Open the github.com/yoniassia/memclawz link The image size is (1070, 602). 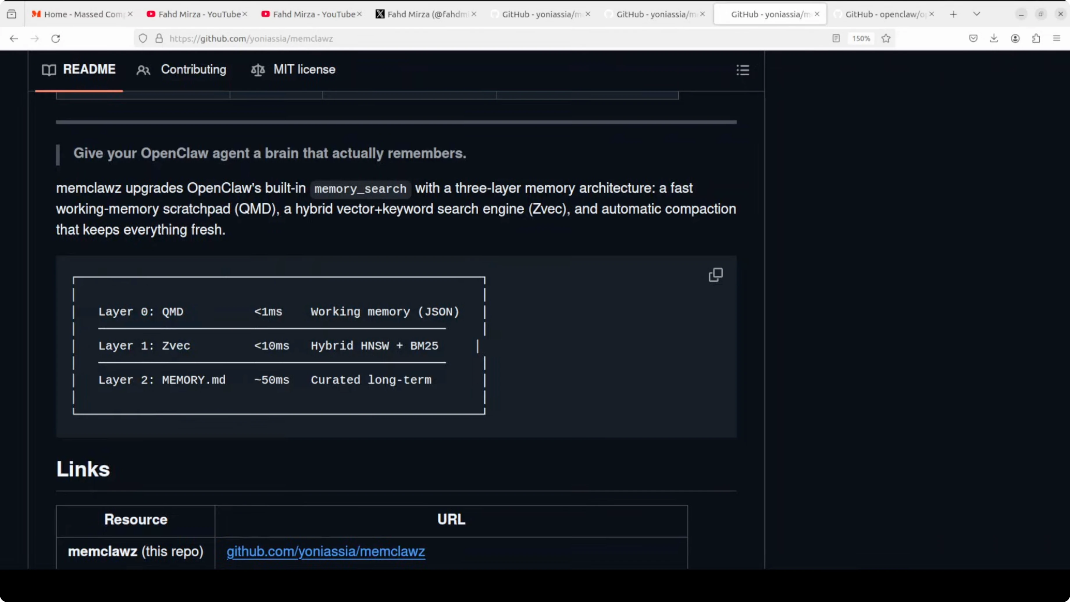coord(326,551)
